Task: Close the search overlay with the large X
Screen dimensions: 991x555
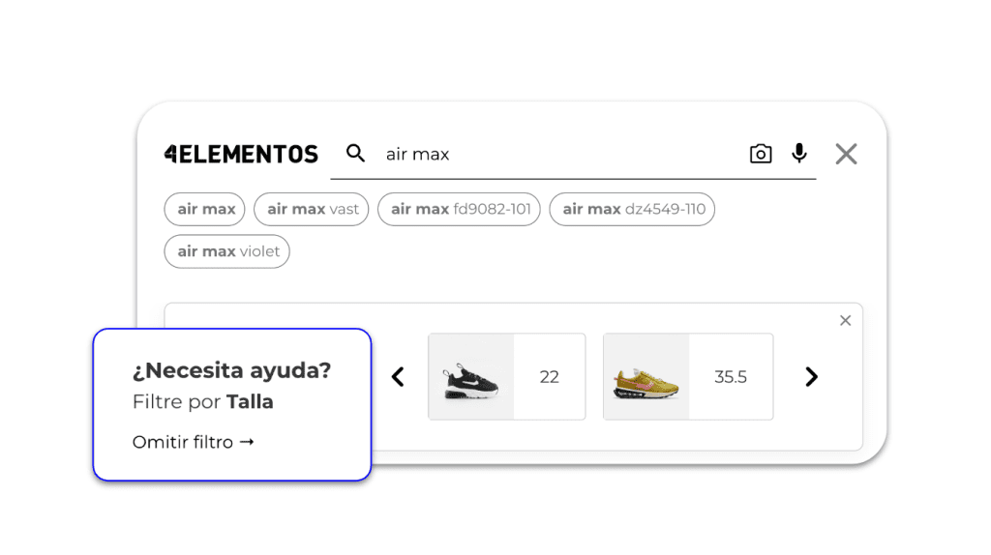Action: 846,154
